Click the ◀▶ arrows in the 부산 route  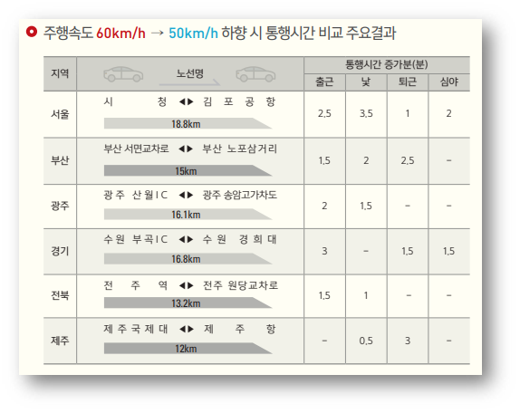[186, 149]
